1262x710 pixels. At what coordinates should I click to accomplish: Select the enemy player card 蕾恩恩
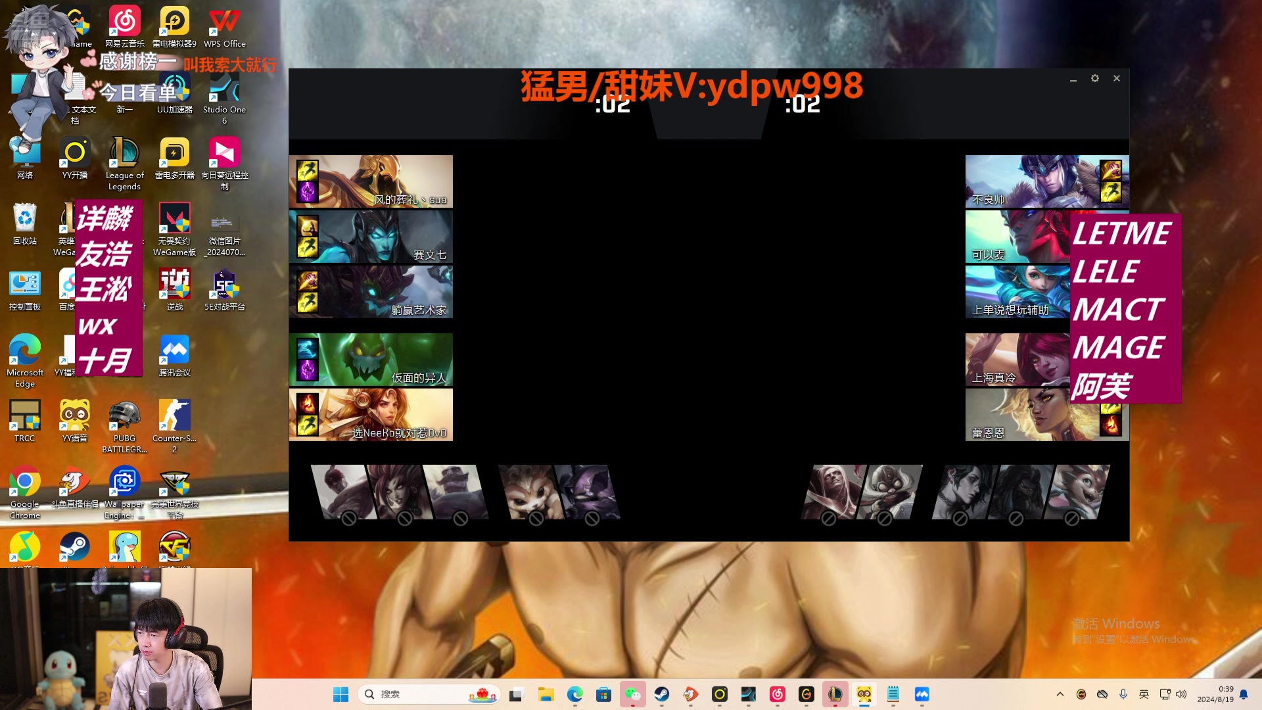pyautogui.click(x=1047, y=415)
